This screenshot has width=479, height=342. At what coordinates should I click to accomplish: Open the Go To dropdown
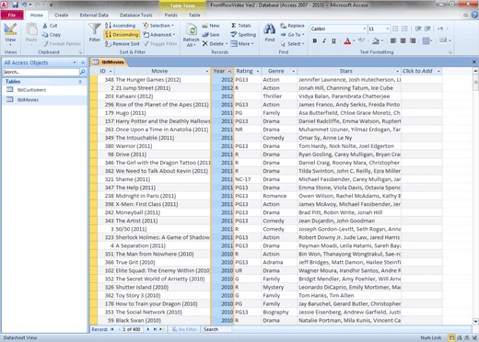[292, 35]
